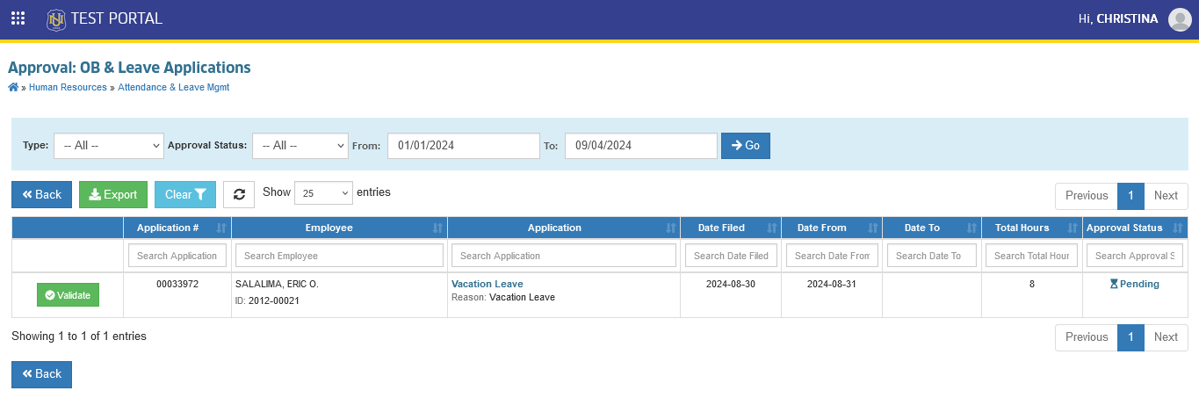Sort by Total Hours column arrows
1199x398 pixels.
[1073, 228]
